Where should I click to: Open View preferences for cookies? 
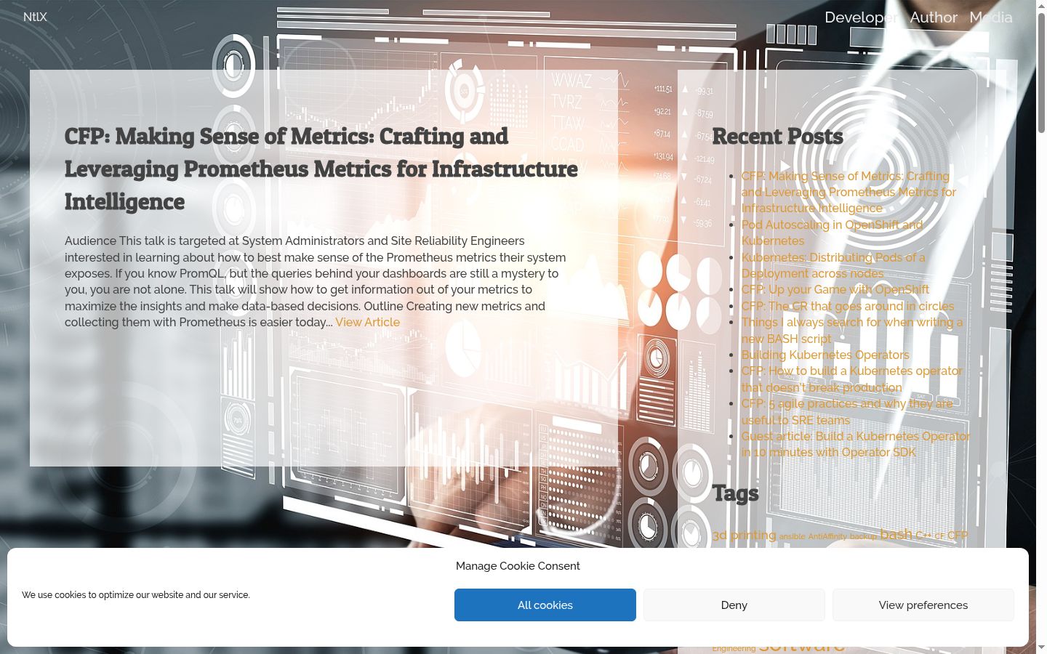[x=923, y=605]
